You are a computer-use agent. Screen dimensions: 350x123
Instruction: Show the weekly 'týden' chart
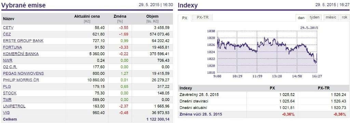[x=315, y=17]
